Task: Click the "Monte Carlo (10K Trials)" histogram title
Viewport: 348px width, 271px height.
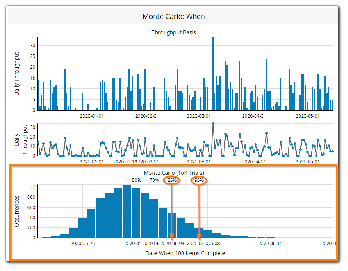Action: [x=173, y=173]
